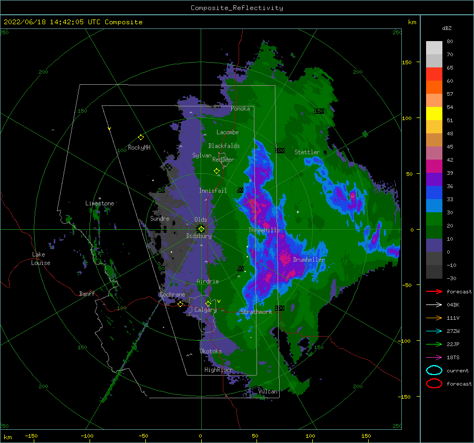Click the purple swatch between 39 and 36 dBZ
This screenshot has height=443, width=474.
[x=434, y=180]
